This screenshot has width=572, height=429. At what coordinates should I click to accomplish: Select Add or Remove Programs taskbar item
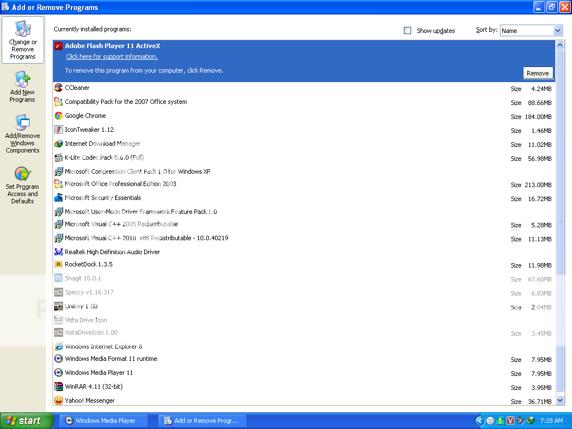click(203, 421)
